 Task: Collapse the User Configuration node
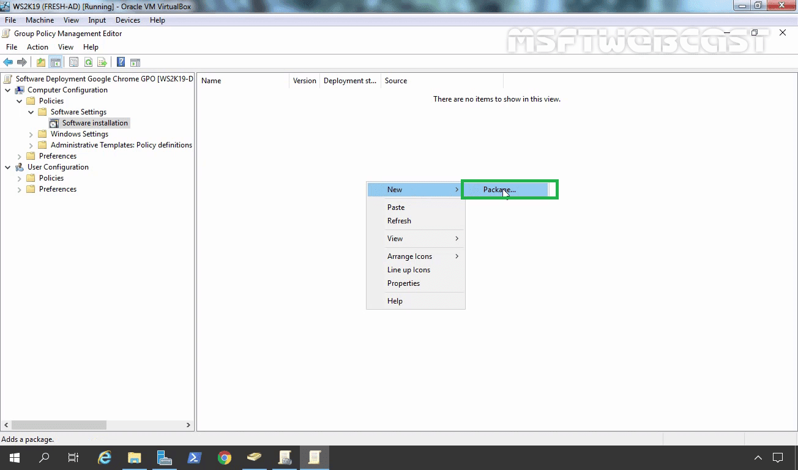[8, 167]
